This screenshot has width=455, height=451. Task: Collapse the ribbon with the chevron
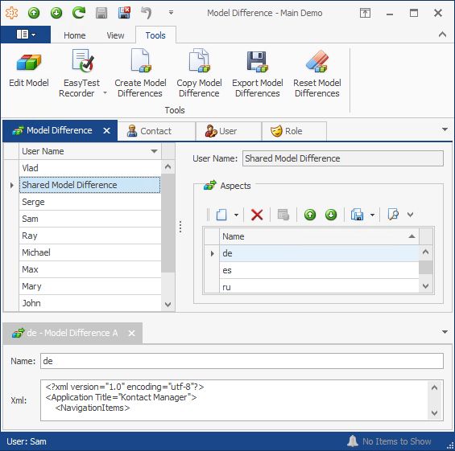click(442, 35)
